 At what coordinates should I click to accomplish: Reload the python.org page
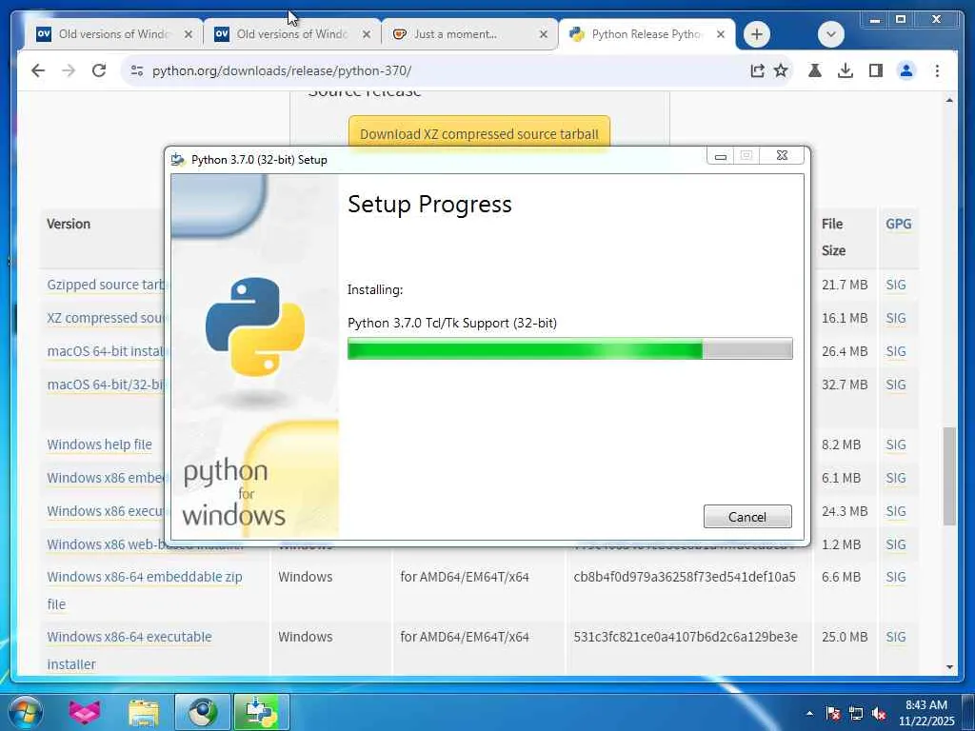point(99,70)
